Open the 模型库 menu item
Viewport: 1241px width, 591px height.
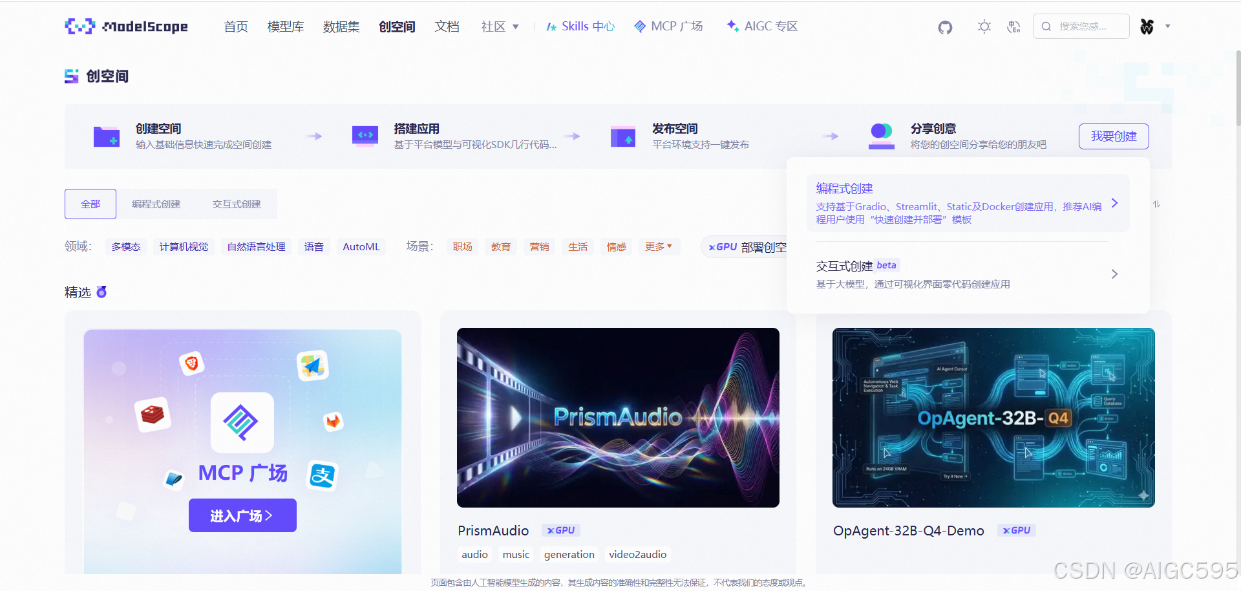coord(285,26)
